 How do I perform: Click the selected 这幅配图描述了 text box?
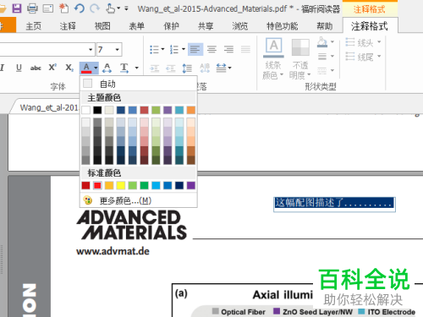(334, 204)
